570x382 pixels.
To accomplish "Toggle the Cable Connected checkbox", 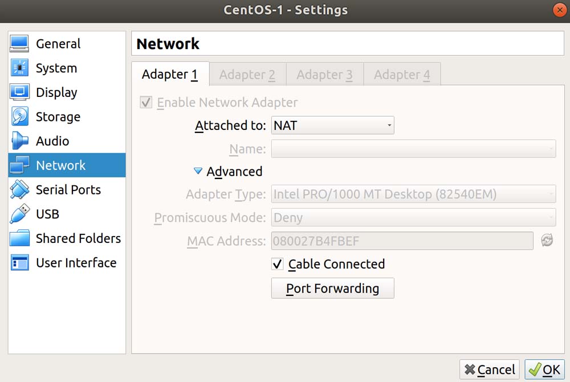I will pos(278,264).
